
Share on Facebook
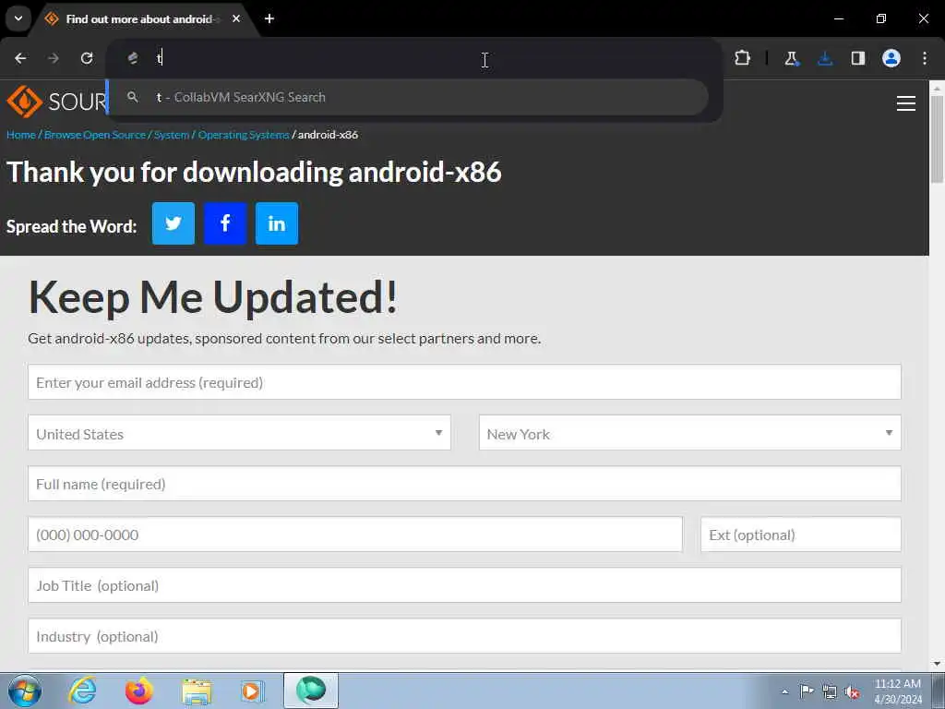(225, 223)
